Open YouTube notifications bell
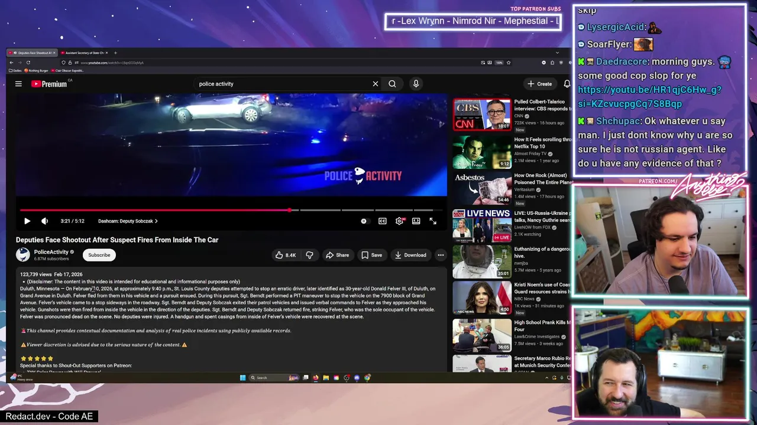This screenshot has height=425, width=757. coord(567,84)
